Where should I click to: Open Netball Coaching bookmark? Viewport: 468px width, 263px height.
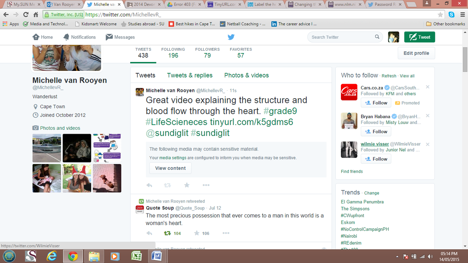[x=243, y=24]
